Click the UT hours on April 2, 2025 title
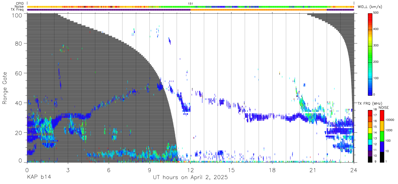Screen dimensions: 398x184 pyautogui.click(x=191, y=178)
